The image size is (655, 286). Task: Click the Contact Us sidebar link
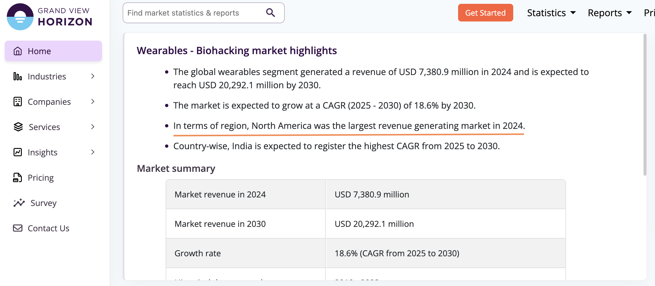point(48,228)
